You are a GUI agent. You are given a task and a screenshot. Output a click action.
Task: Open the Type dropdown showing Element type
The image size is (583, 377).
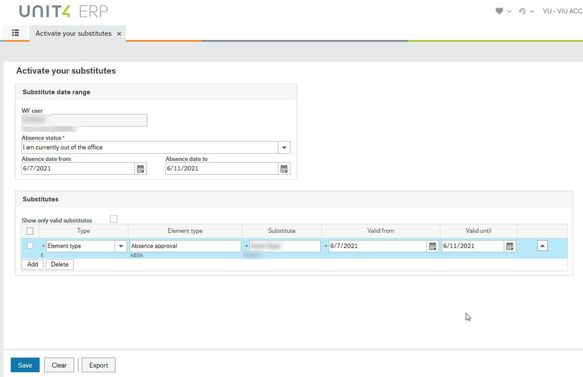(121, 246)
